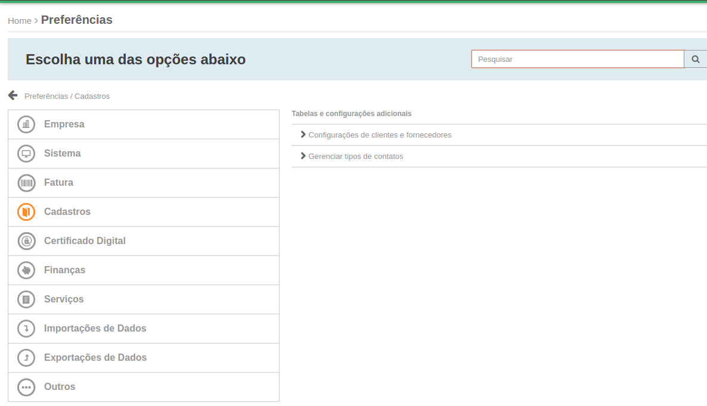Click the magnifying glass search button
The height and width of the screenshot is (406, 707).
click(695, 59)
